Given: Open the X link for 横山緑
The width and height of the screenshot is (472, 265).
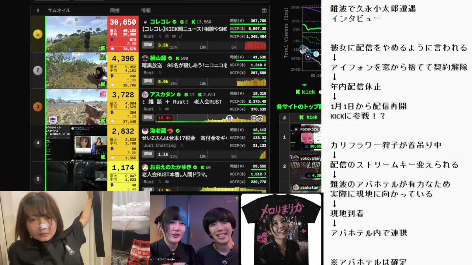Looking at the screenshot, I should (160, 73).
